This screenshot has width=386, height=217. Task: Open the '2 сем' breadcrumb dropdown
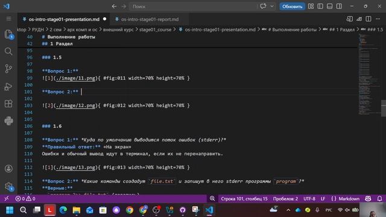pos(55,30)
